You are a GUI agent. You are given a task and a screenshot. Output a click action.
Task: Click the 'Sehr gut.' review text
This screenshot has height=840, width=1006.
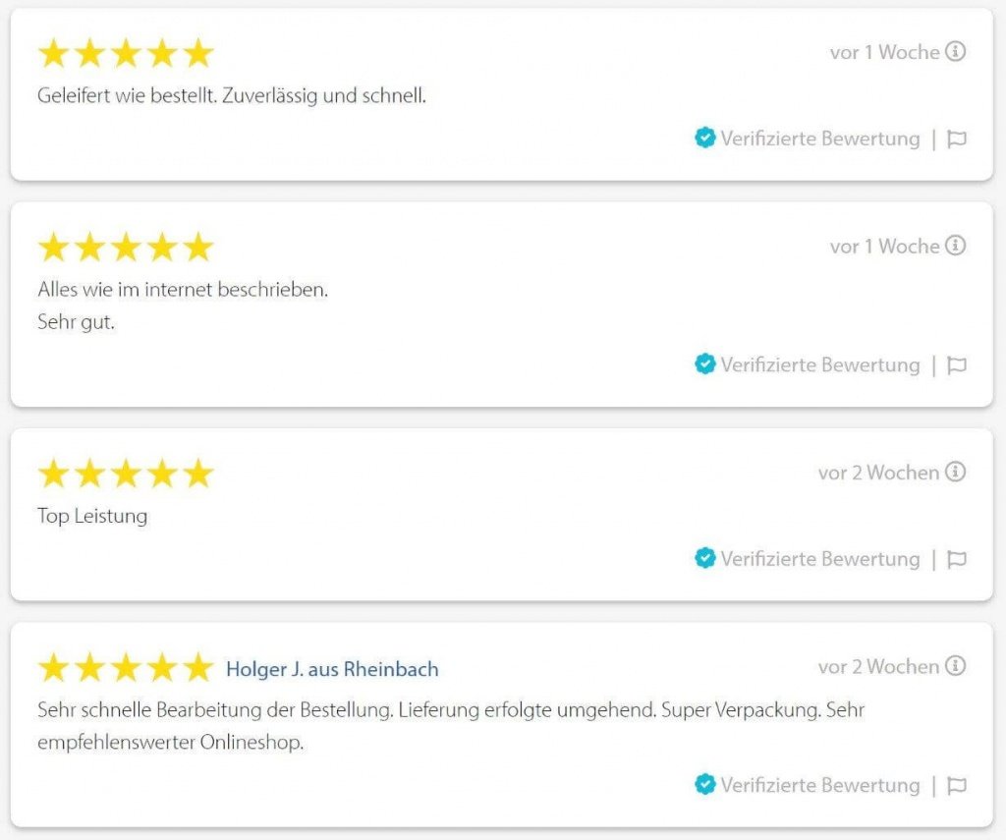tap(77, 322)
